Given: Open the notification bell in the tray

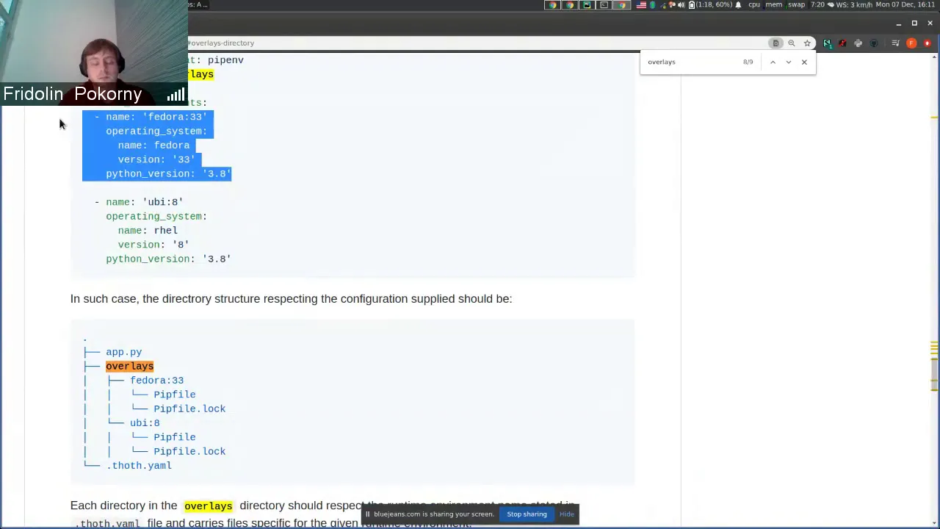Looking at the screenshot, I should point(738,5).
